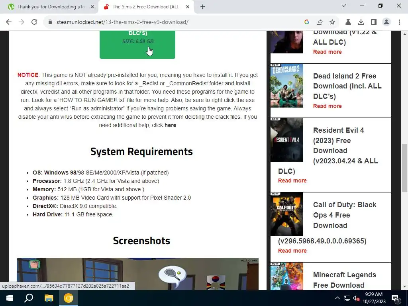Open Resident Evil 4 (2023) Free Download link
The image size is (408, 306).
[x=345, y=145]
